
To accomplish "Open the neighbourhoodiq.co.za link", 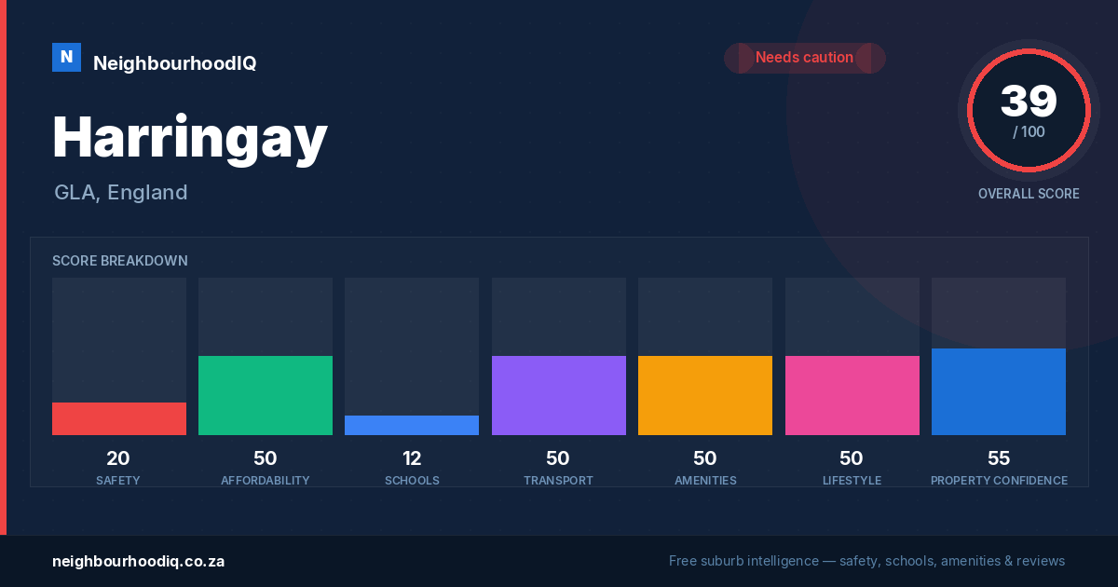I will point(138,561).
